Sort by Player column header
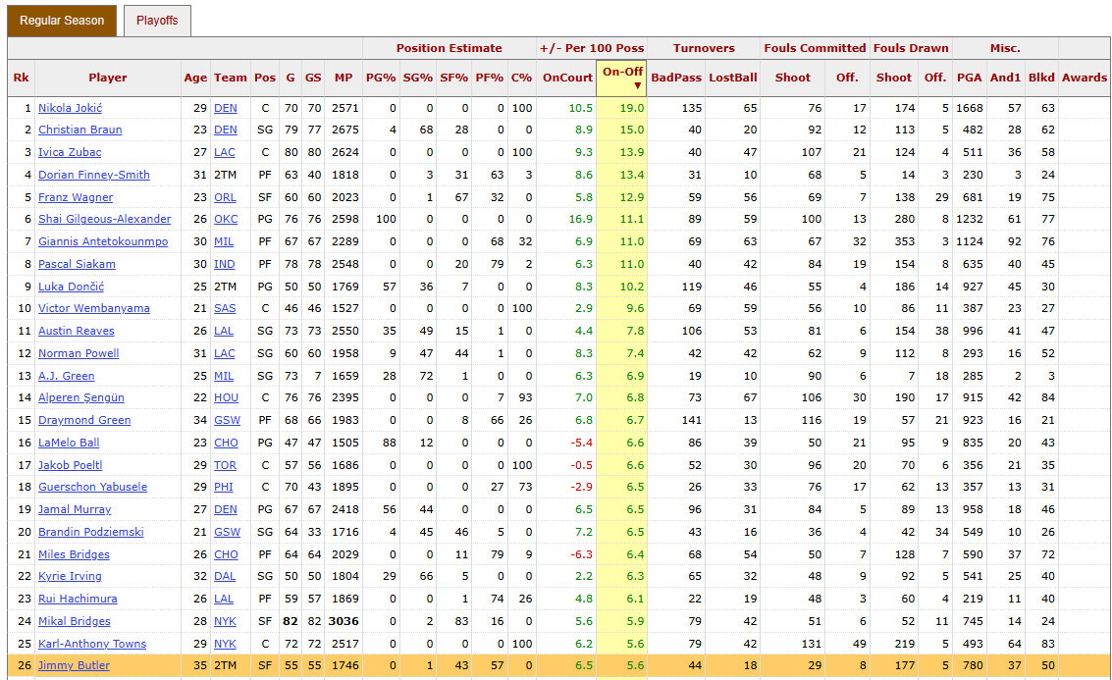The image size is (1112, 680). point(108,78)
